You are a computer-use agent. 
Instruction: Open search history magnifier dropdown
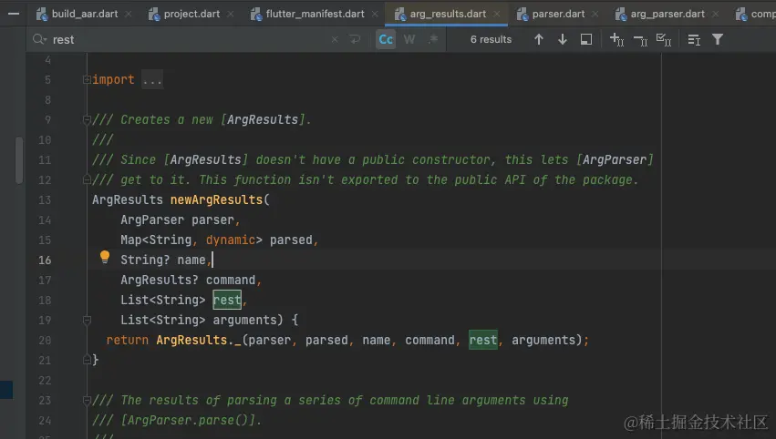tap(39, 39)
